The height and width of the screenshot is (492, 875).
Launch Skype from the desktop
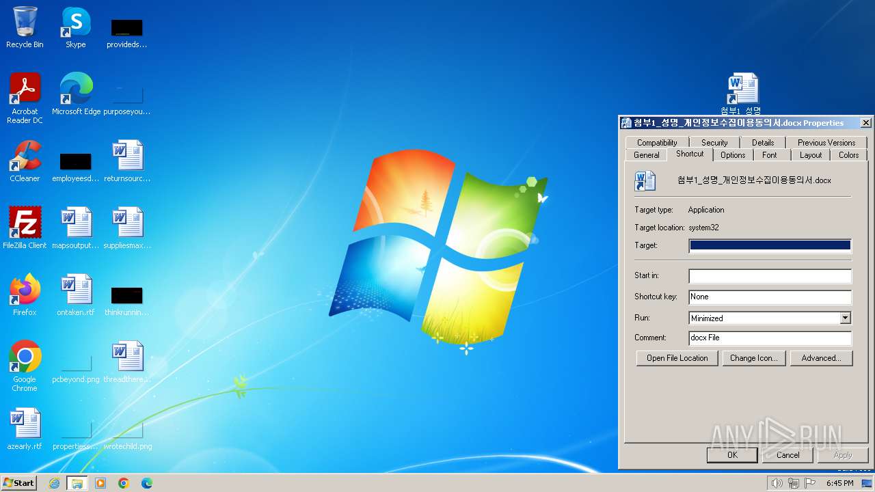click(76, 28)
